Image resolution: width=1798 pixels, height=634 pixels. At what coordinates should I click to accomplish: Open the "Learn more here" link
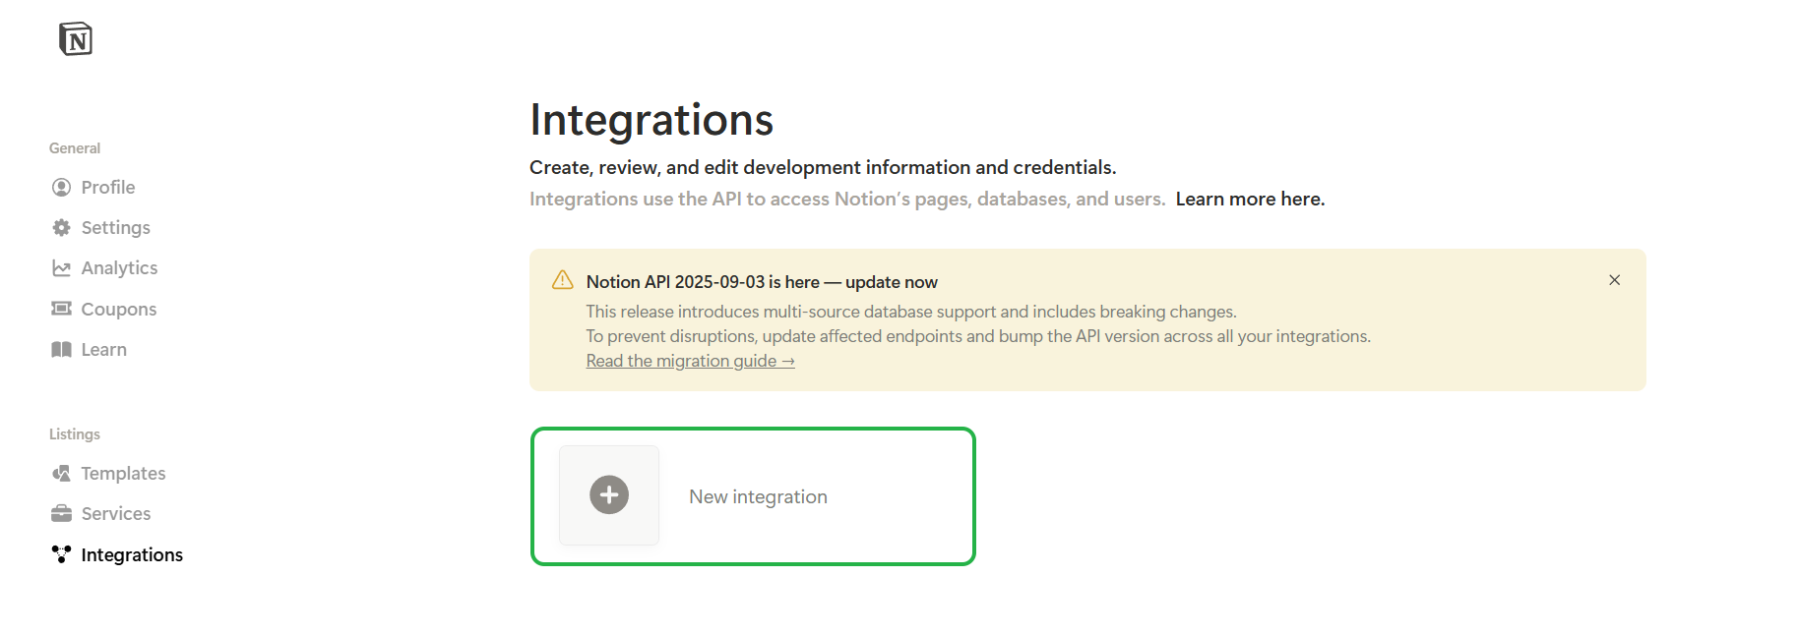(1250, 200)
